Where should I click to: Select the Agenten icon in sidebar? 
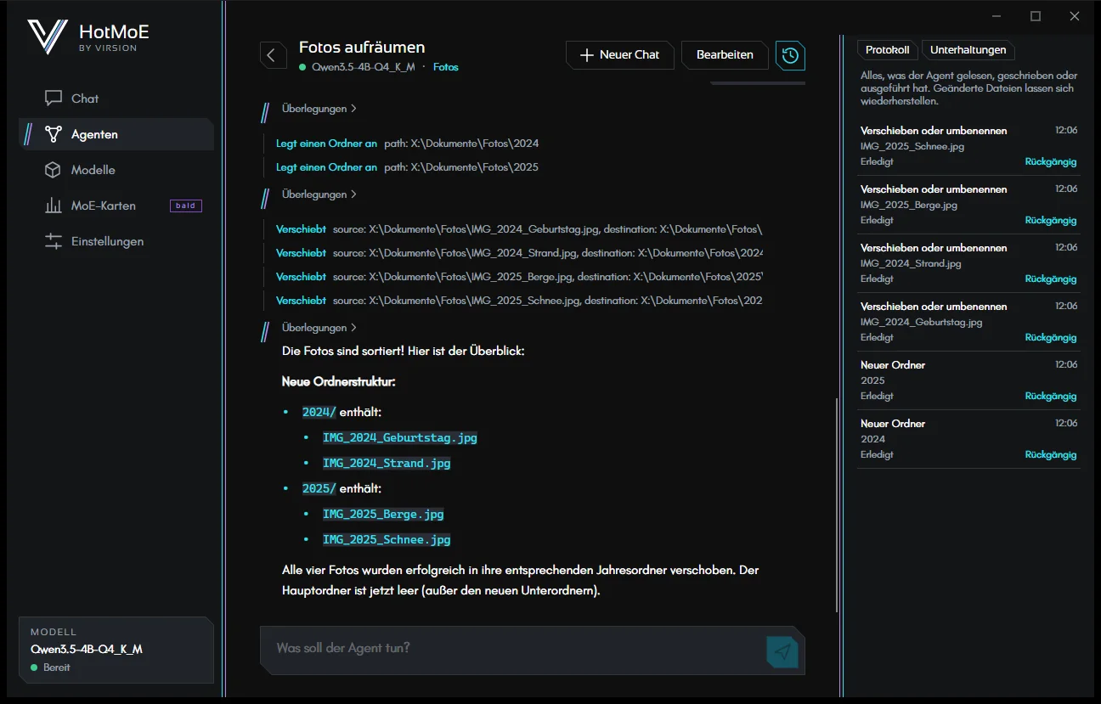(54, 134)
